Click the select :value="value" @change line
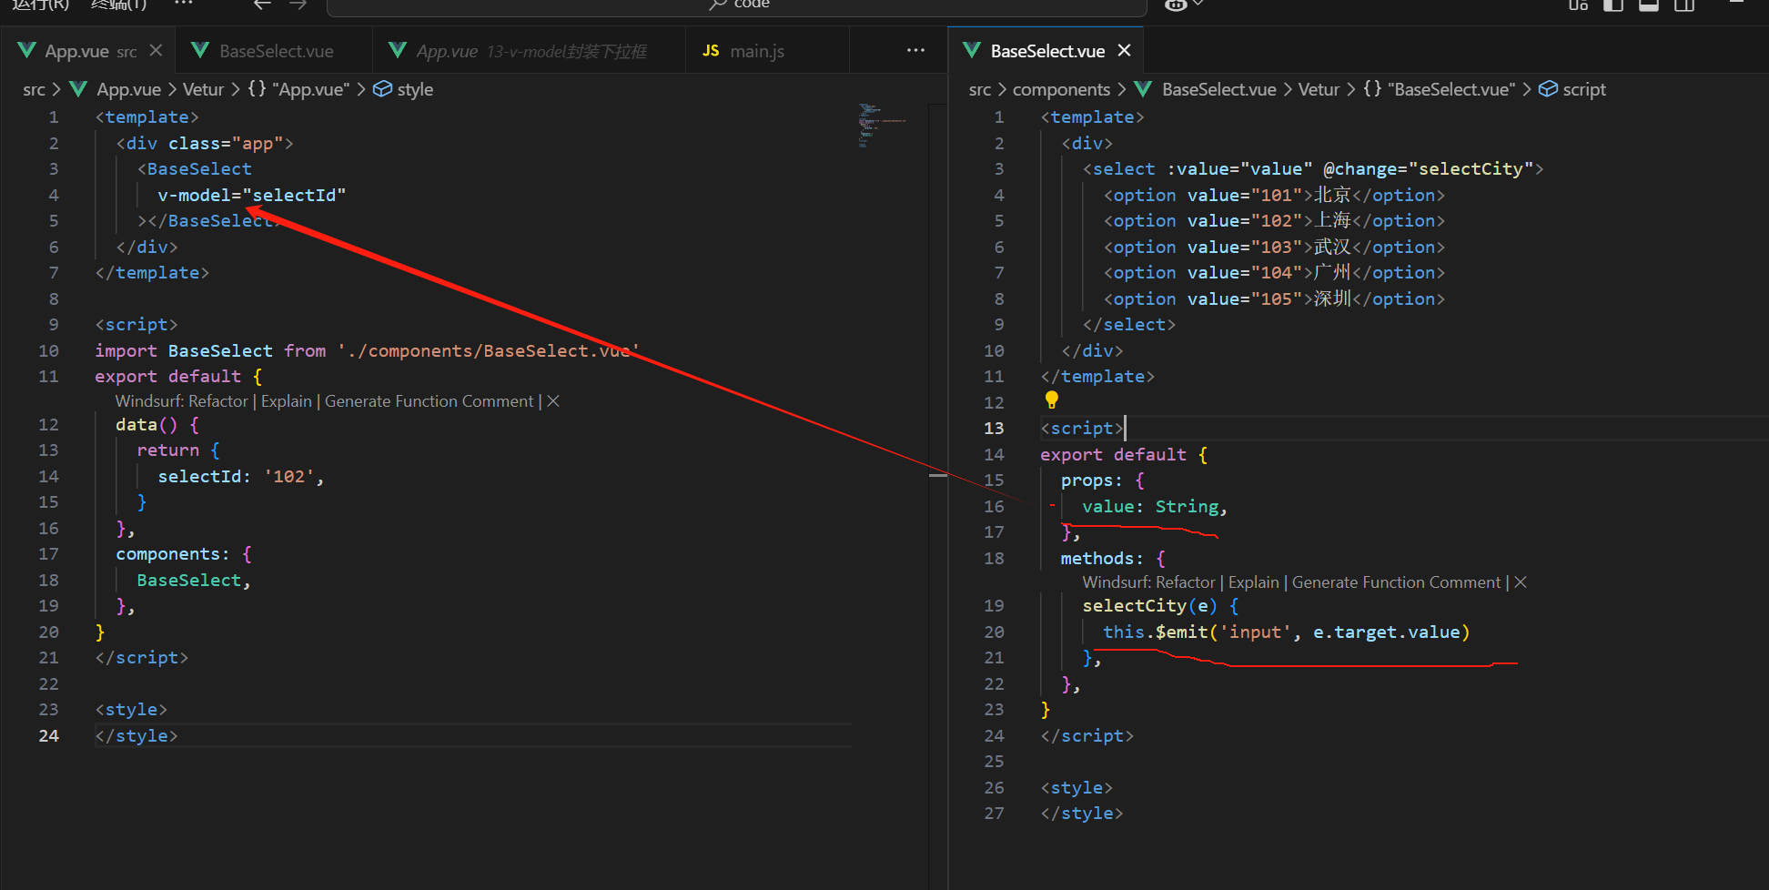Image resolution: width=1769 pixels, height=890 pixels. pyautogui.click(x=1313, y=168)
